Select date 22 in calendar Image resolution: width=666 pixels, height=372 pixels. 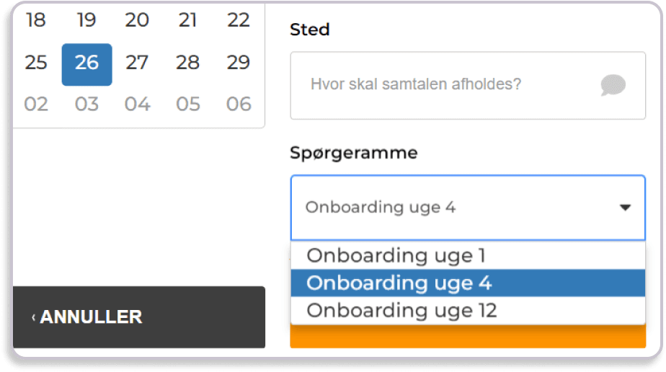click(238, 20)
